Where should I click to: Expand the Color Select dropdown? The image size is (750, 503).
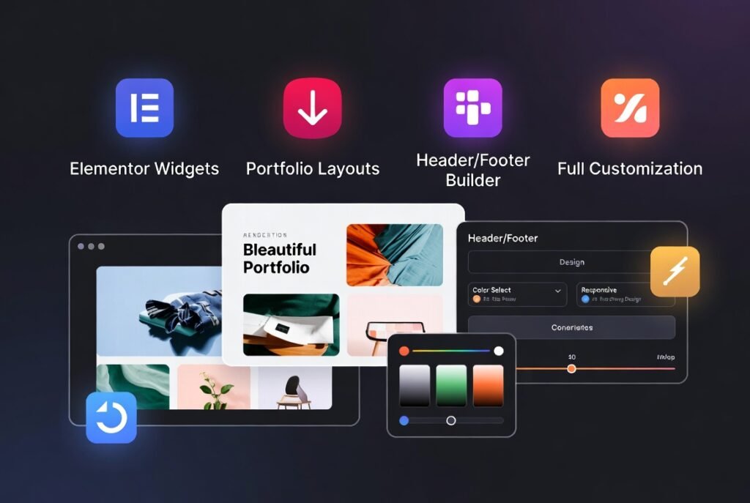pyautogui.click(x=517, y=294)
